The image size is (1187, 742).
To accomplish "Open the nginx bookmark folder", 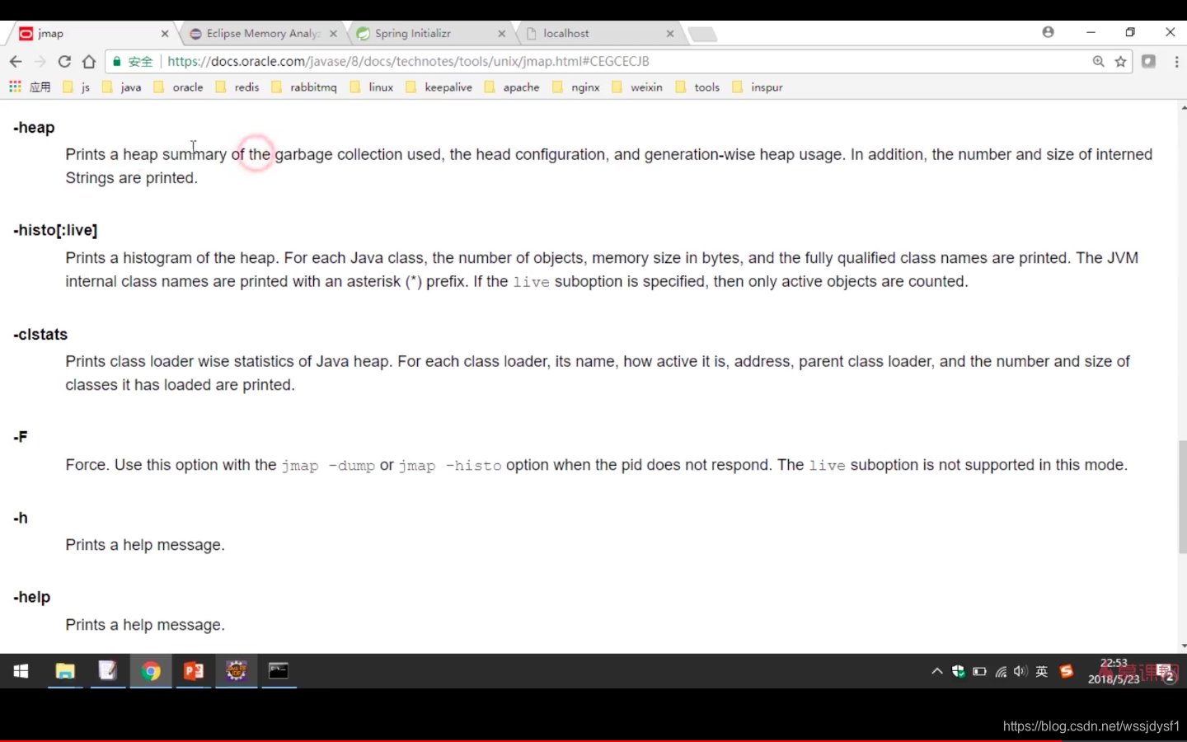I will 576,87.
